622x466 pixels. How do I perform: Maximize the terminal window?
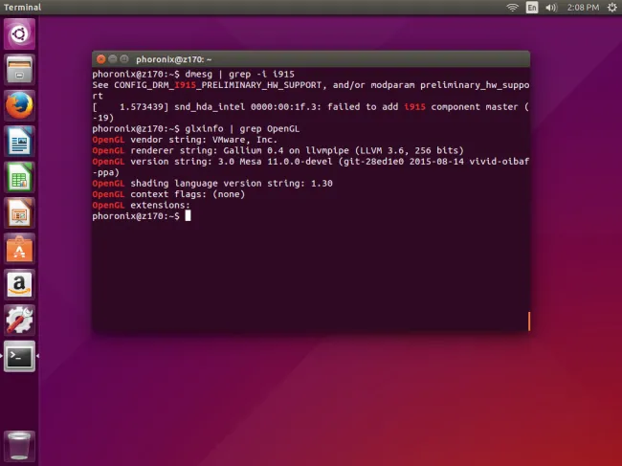(124, 59)
